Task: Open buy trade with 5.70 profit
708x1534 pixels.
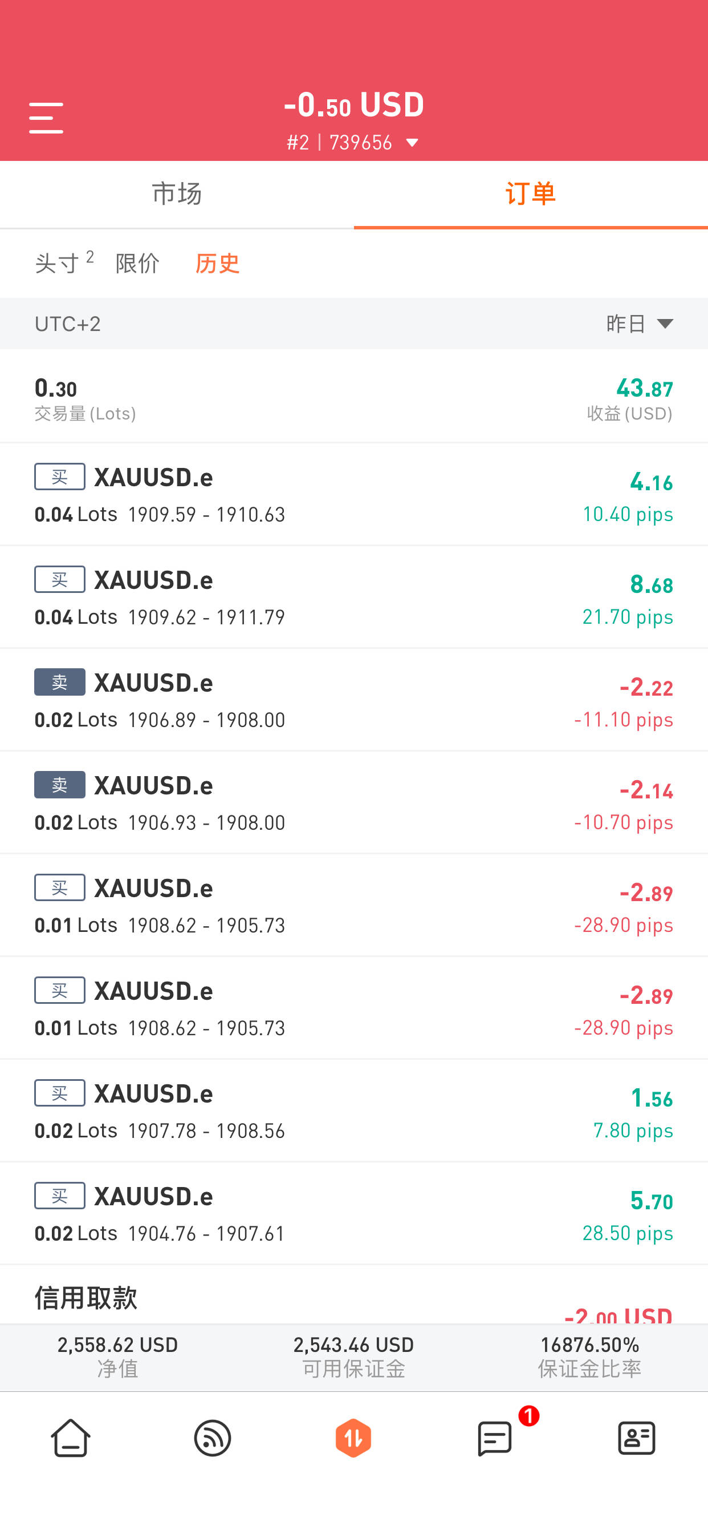Action: [353, 1214]
